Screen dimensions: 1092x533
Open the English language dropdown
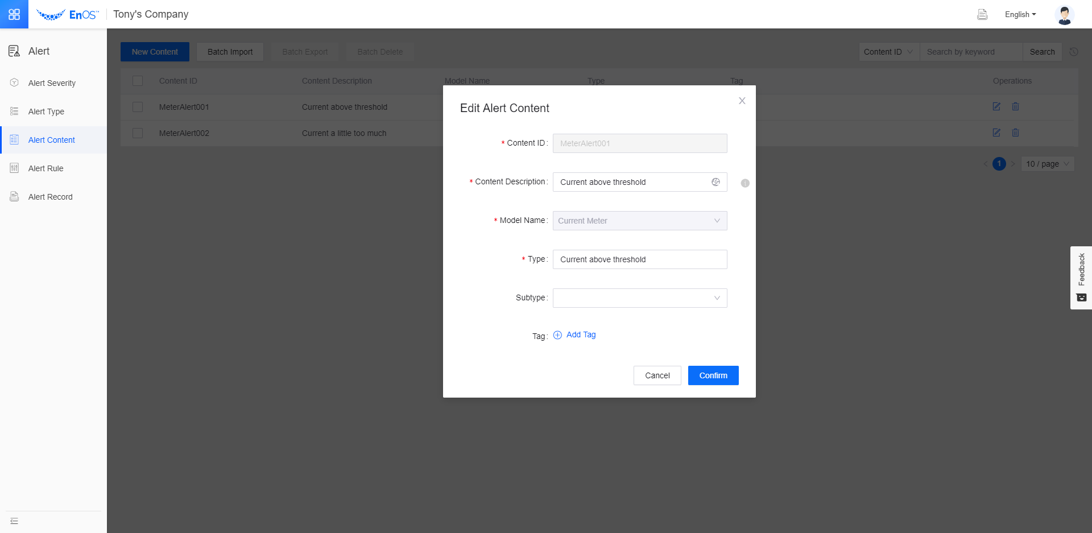[1020, 15]
